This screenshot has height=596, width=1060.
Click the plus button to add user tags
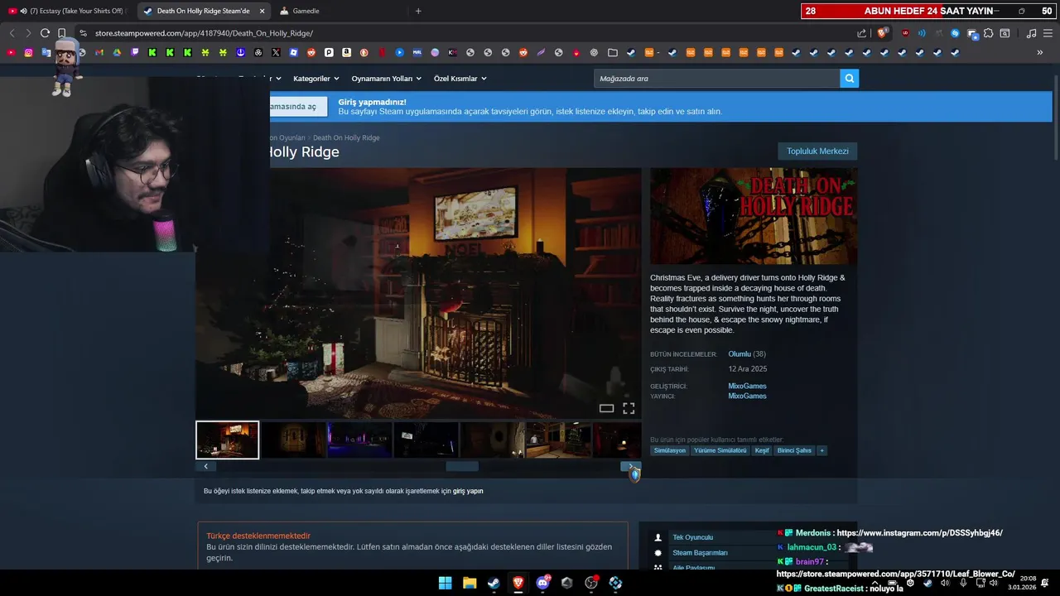tap(821, 450)
